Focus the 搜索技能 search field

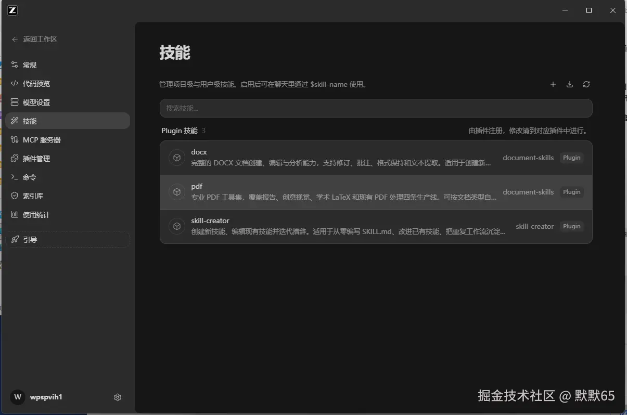(x=376, y=108)
